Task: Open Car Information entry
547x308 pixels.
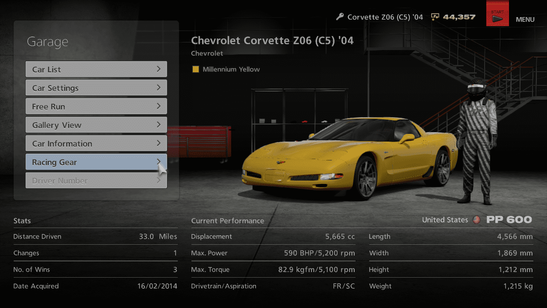Action: tap(96, 143)
